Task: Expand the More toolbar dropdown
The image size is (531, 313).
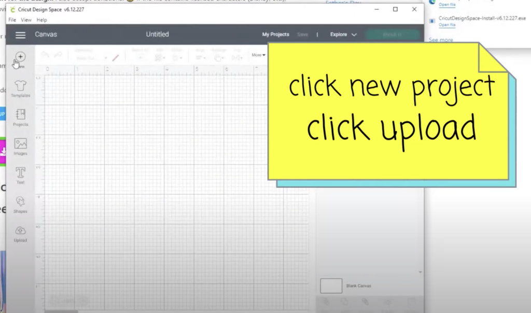Action: [x=258, y=55]
